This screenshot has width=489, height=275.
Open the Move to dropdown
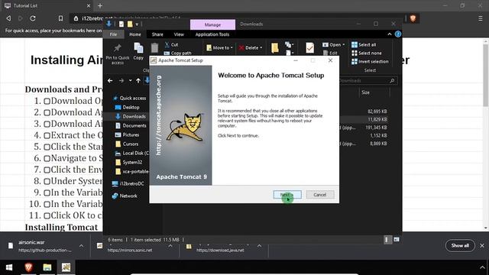219,47
